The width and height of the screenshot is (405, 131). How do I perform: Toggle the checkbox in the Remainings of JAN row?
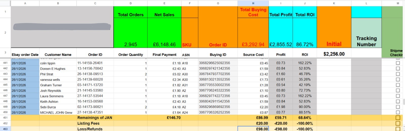point(398,118)
